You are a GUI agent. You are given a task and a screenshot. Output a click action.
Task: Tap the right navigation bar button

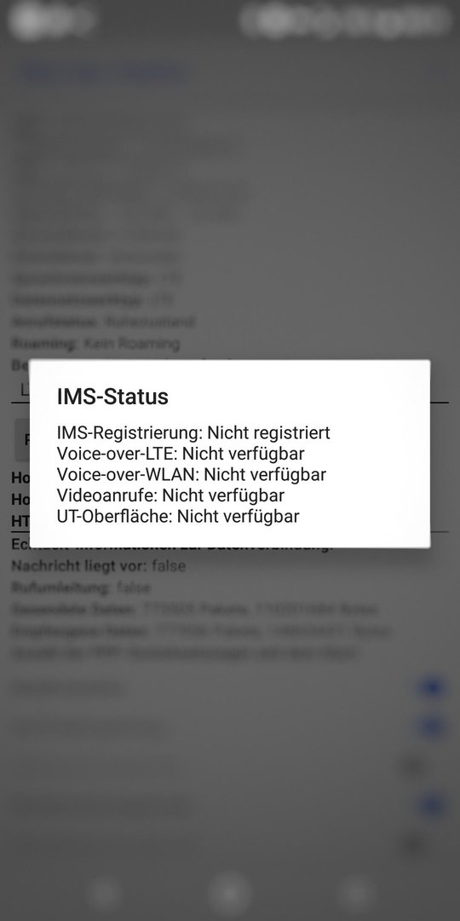(x=356, y=894)
